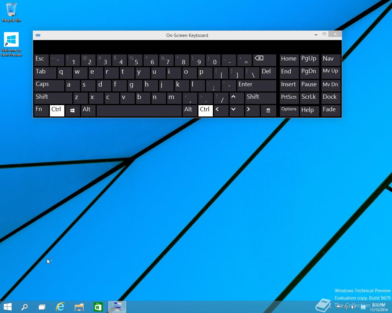Viewport: 392px width, 313px height.
Task: Click the context menu key
Action: [268, 111]
